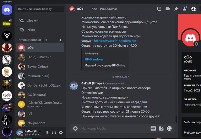Focus the Написать @oOo message field

(x=114, y=128)
